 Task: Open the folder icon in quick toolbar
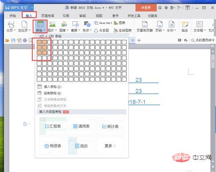point(7,40)
